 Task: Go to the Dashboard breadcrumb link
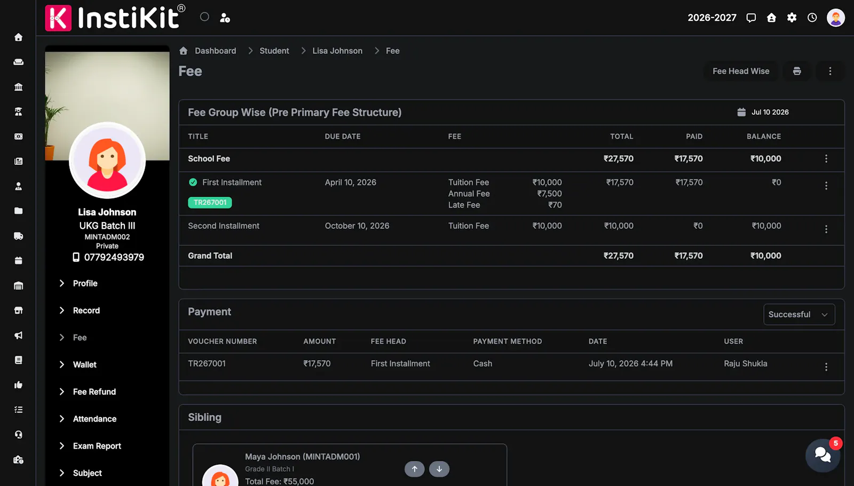tap(215, 51)
